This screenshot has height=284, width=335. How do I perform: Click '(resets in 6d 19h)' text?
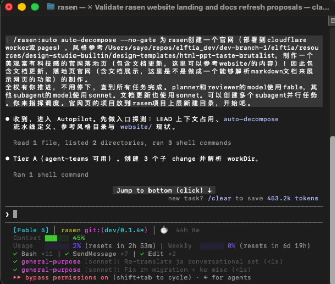pos(275,246)
